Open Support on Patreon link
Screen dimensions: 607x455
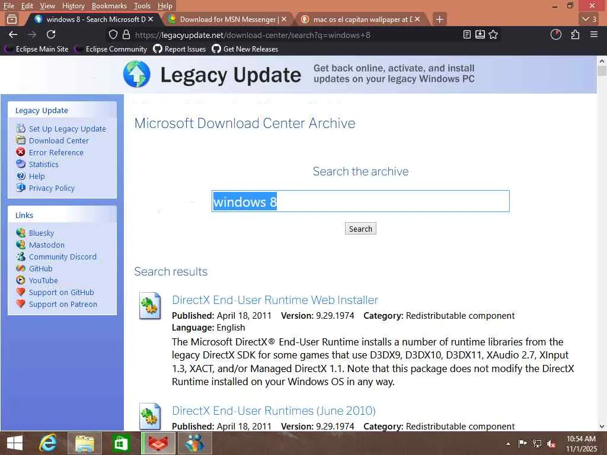63,305
